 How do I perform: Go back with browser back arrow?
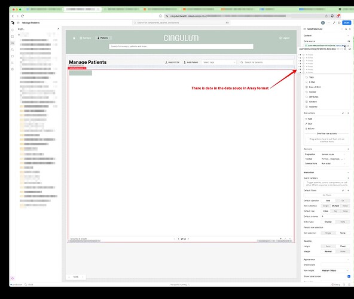[13, 16]
